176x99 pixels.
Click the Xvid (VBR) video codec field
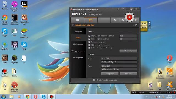click(119, 59)
